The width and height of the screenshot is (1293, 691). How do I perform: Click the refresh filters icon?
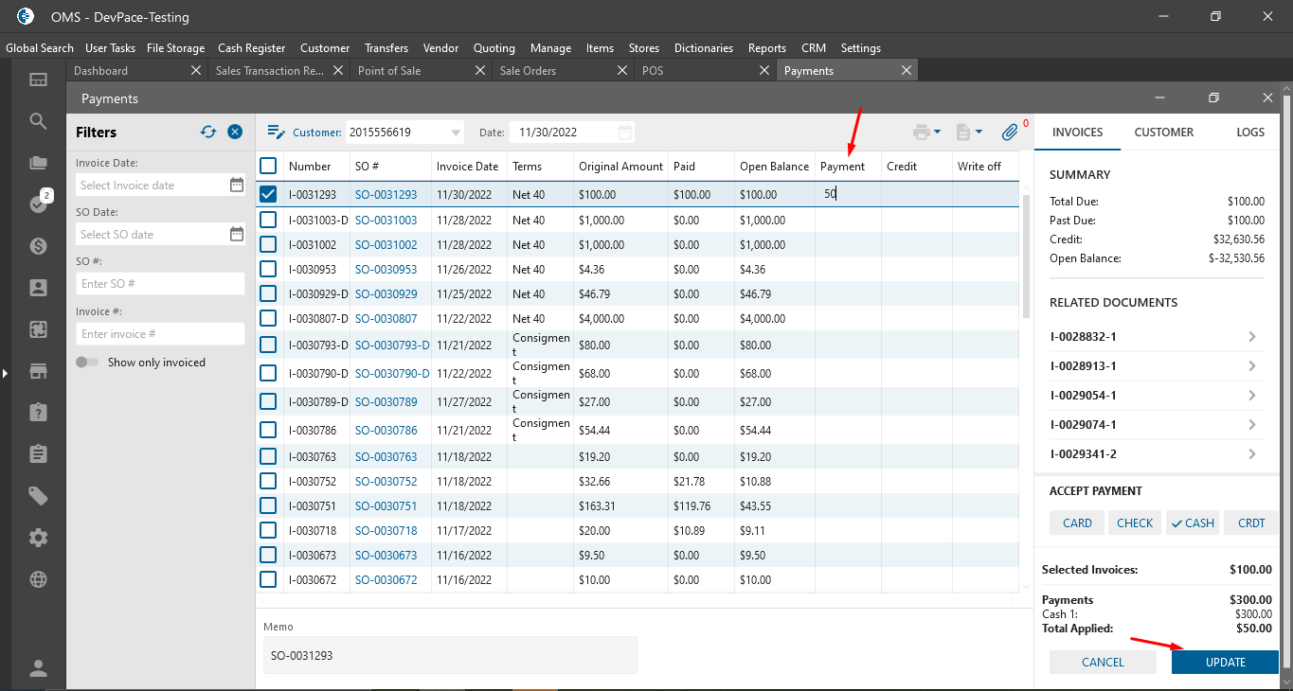[208, 133]
